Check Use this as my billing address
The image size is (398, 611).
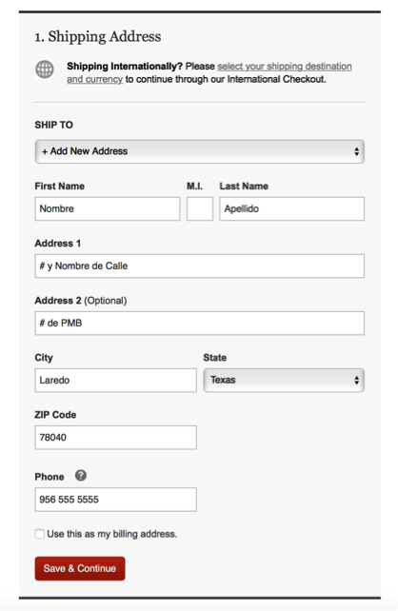(40, 534)
